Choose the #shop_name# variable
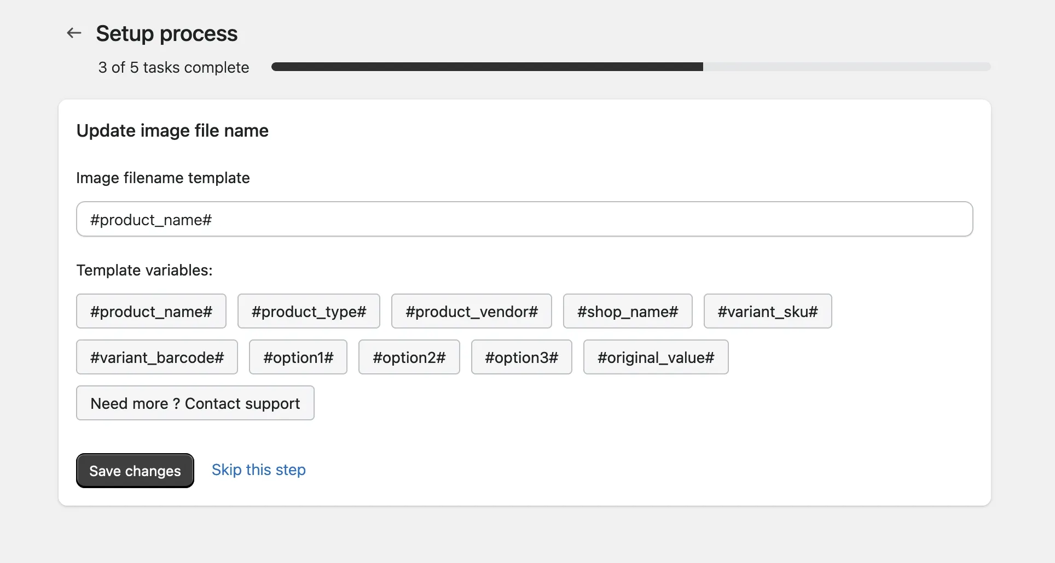This screenshot has height=563, width=1055. click(627, 312)
